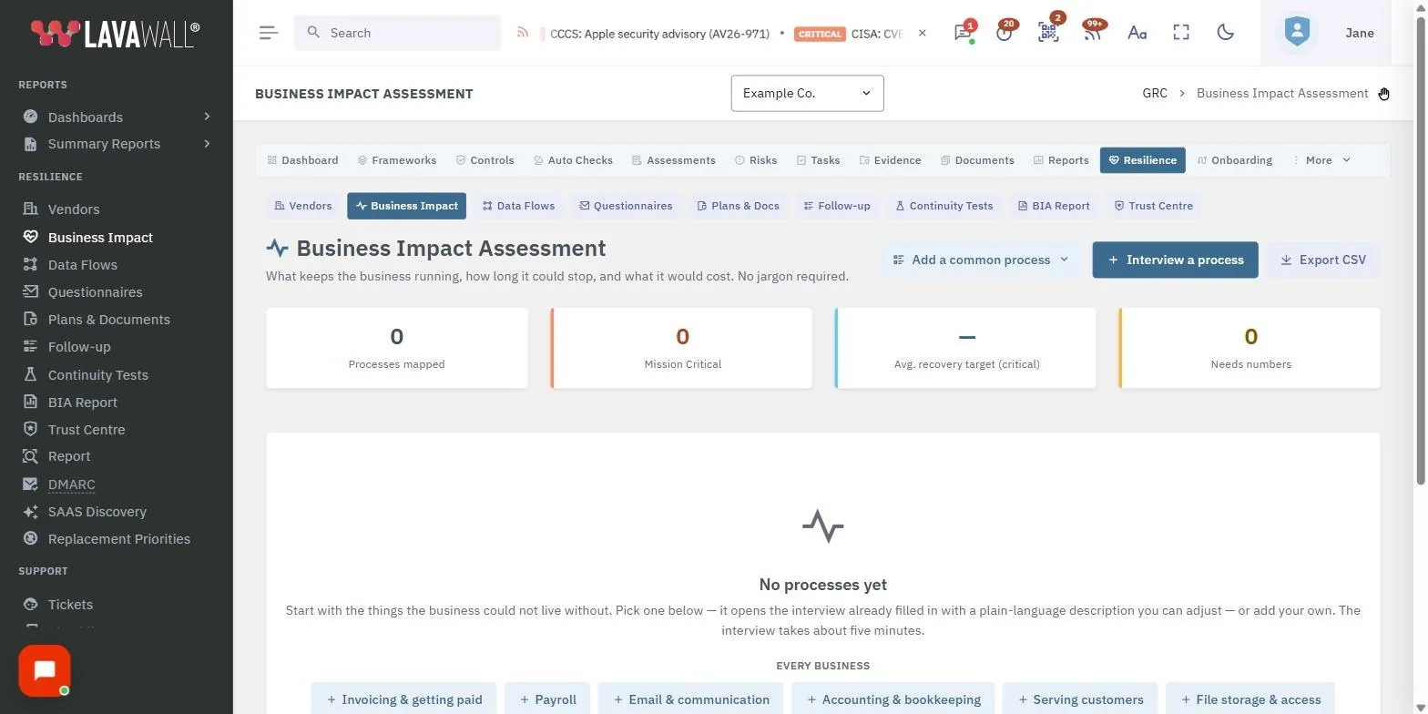
Task: Toggle the sidebar hamburger menu icon
Action: click(x=269, y=33)
